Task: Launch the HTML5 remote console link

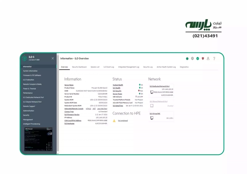Action: point(88,109)
